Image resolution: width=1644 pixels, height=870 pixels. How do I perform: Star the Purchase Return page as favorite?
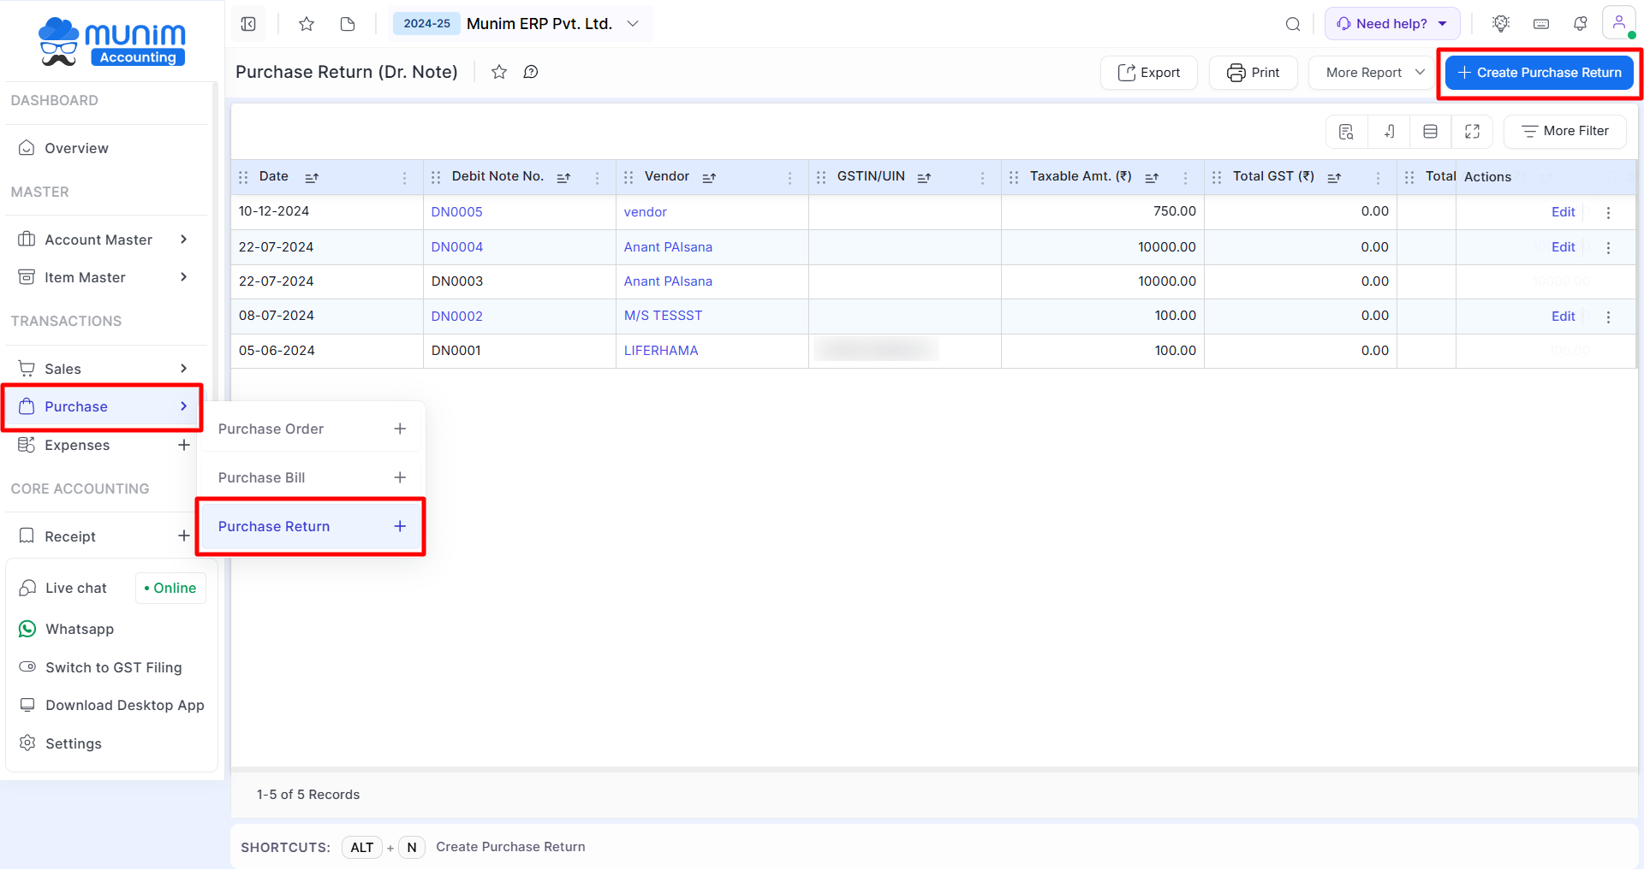499,72
